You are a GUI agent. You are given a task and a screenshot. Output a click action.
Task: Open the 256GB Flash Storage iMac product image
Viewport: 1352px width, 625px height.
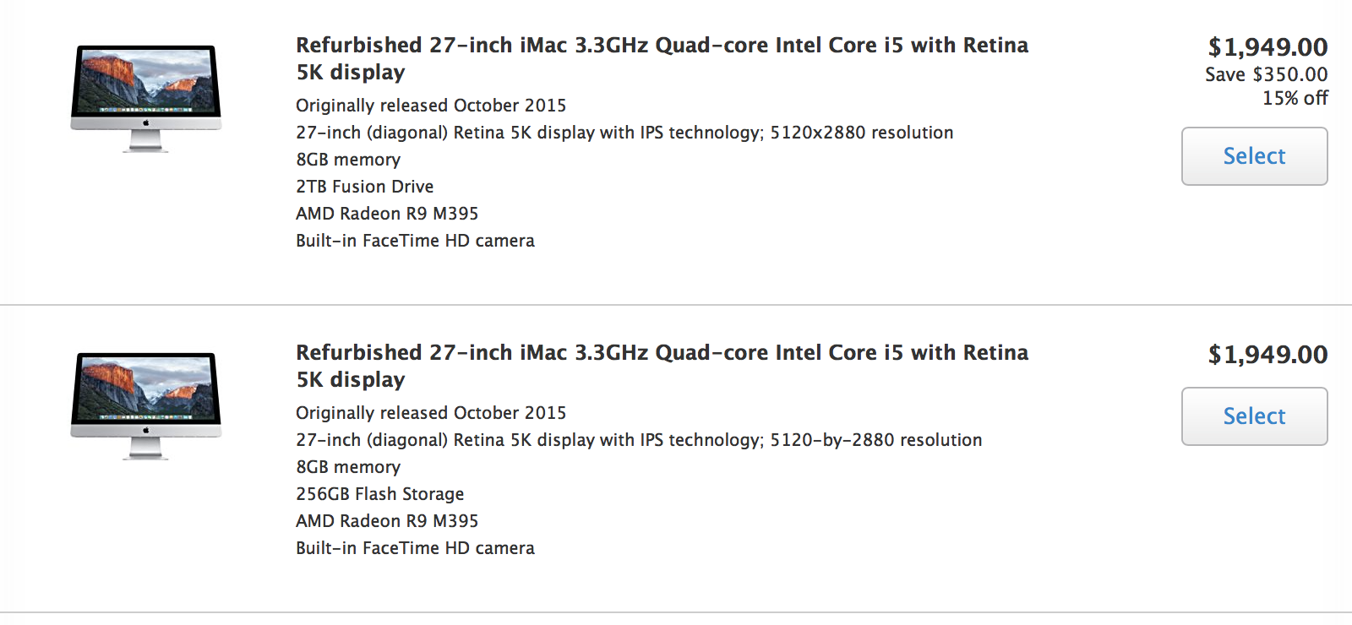pos(146,405)
